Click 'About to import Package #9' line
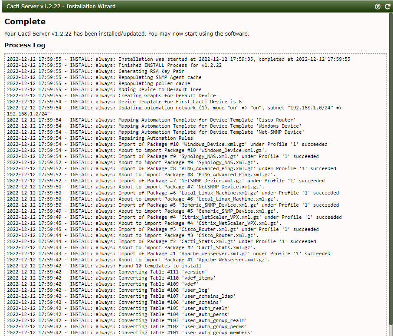393x336 pixels. (133, 162)
